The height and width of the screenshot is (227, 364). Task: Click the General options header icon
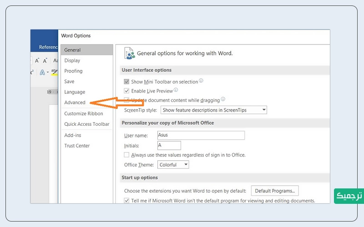coord(129,53)
